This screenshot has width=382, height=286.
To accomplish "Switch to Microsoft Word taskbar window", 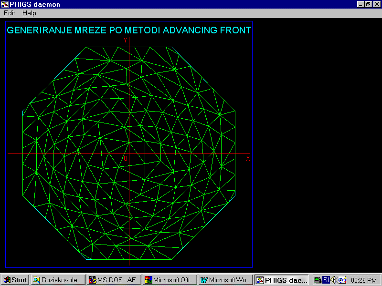I will point(225,280).
